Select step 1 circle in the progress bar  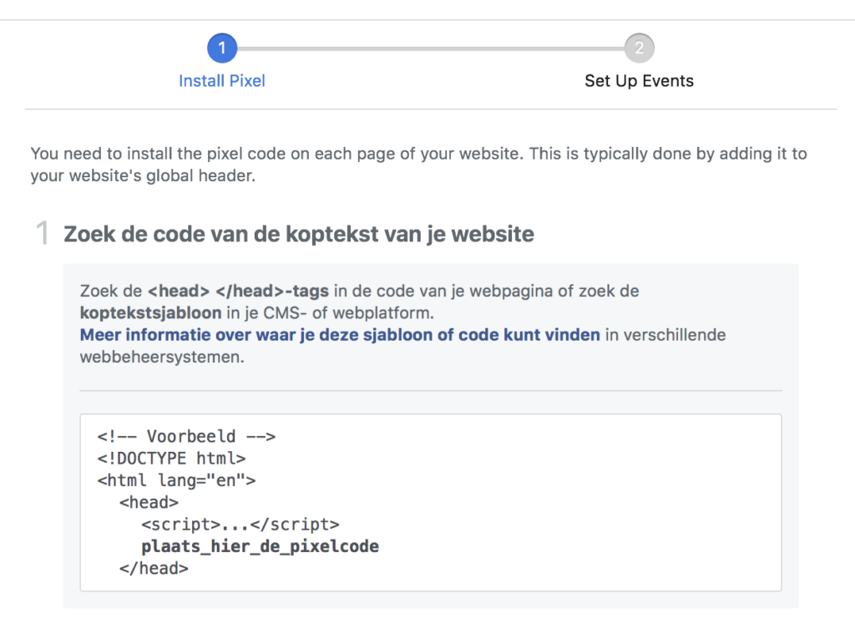[222, 48]
